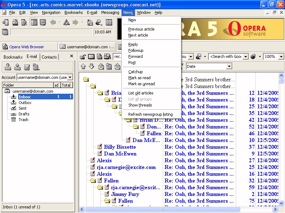285x213 pixels.
Task: Check mail with the inbox download icon
Action: point(7,67)
